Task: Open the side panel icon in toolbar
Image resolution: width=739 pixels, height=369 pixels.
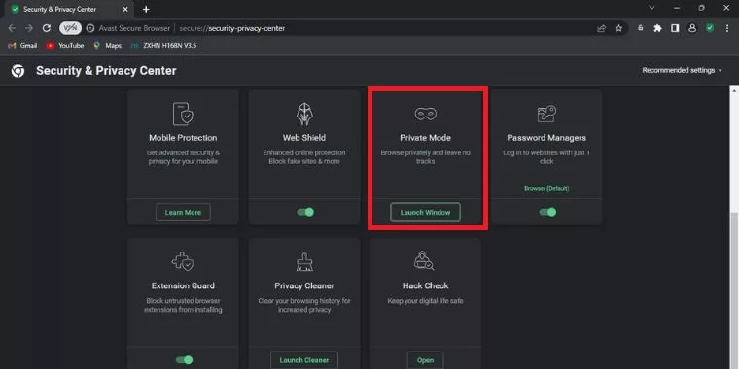Action: click(x=675, y=28)
